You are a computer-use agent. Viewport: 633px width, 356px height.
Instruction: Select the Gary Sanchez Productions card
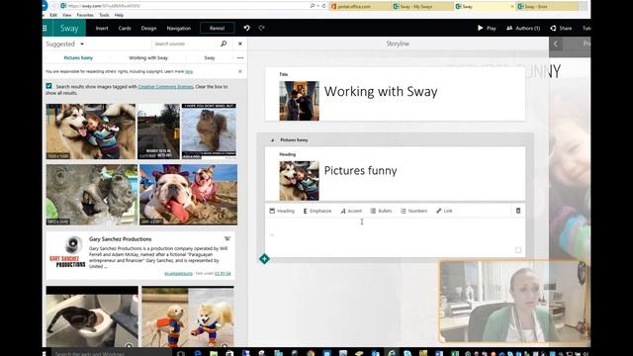(x=140, y=255)
